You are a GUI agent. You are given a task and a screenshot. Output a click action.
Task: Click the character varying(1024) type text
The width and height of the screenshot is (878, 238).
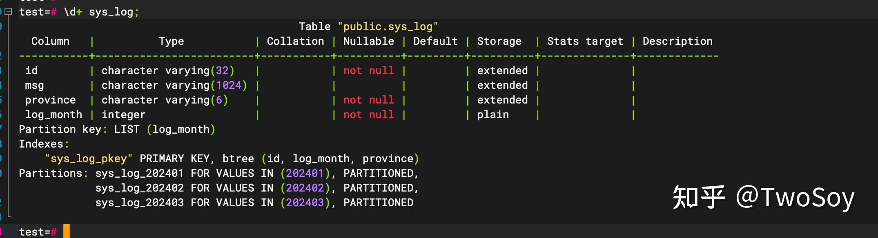[174, 86]
